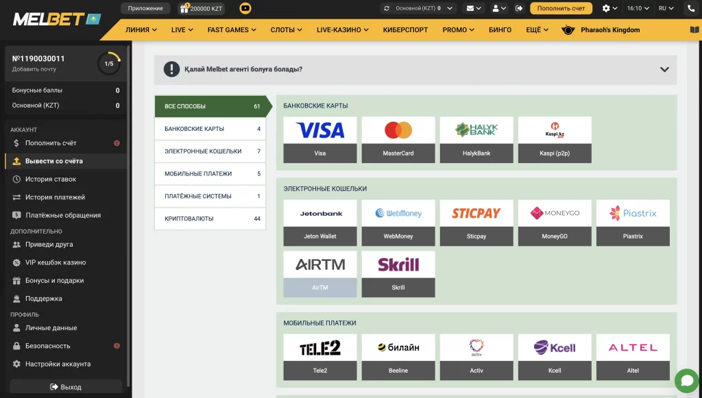Select Sticpay wallet option
Image resolution: width=702 pixels, height=398 pixels.
click(x=476, y=223)
